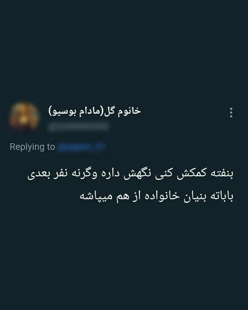Open profile via display name خانوم گل(مادام بوسیو)

pyautogui.click(x=95, y=111)
